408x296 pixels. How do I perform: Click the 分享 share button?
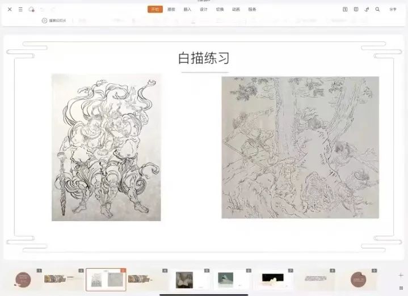click(x=393, y=10)
